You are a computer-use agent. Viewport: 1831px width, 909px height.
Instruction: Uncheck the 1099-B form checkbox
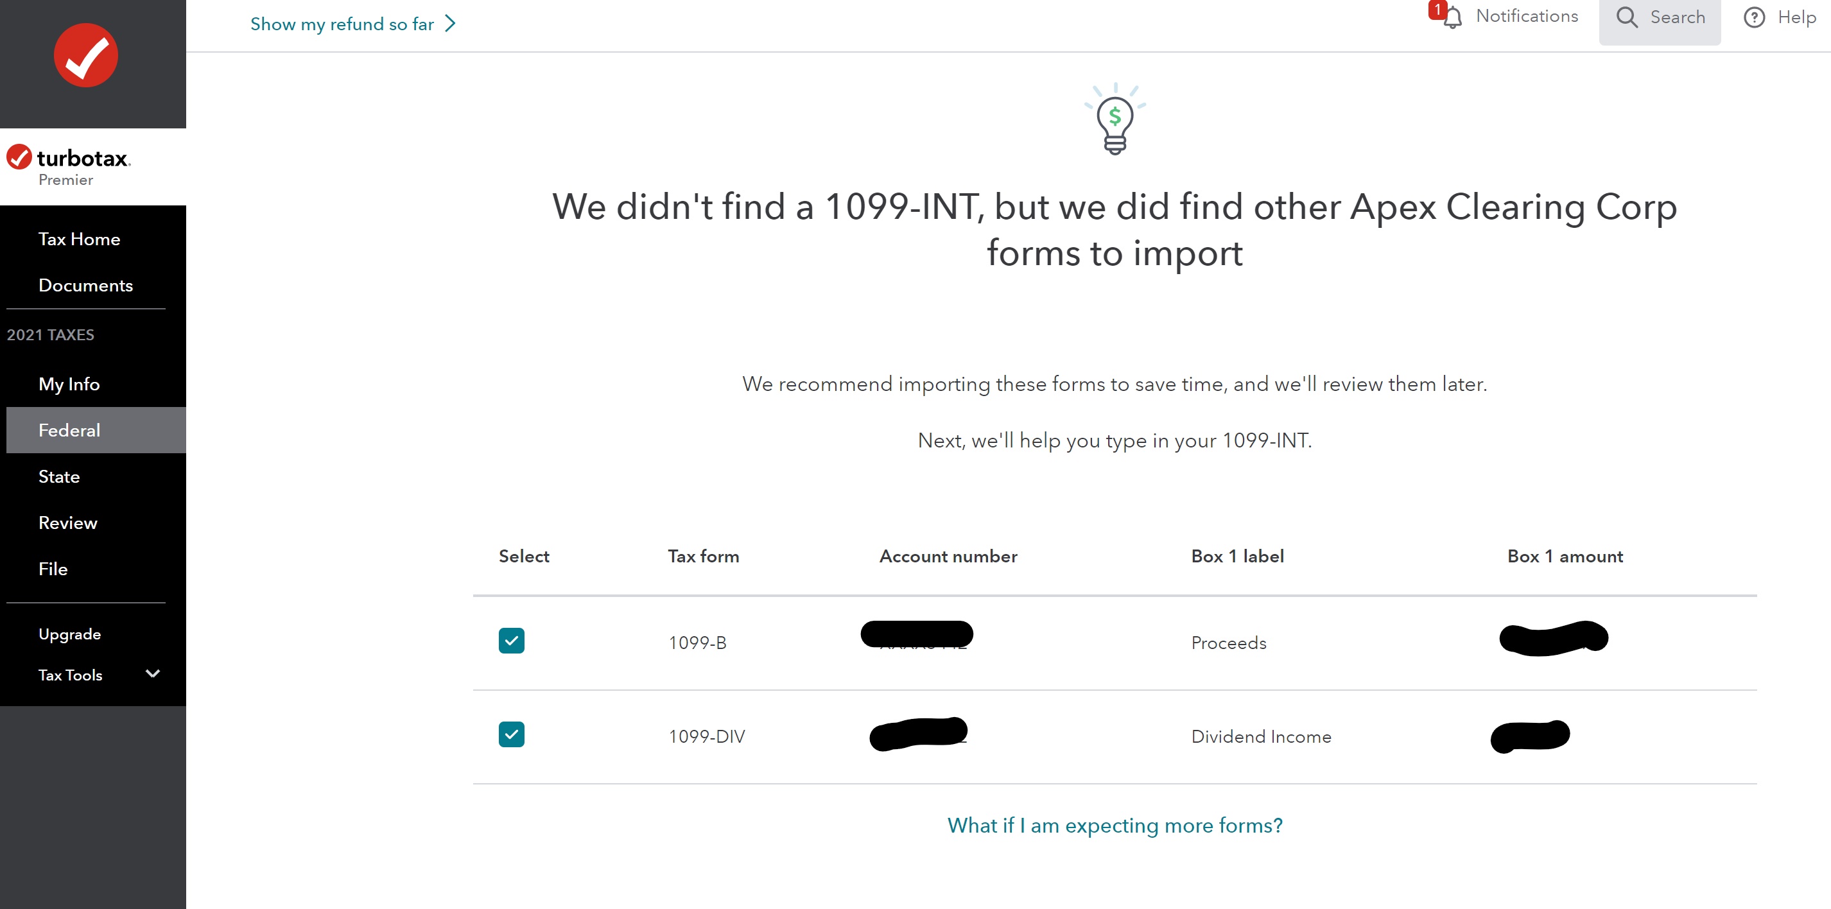[x=511, y=641]
